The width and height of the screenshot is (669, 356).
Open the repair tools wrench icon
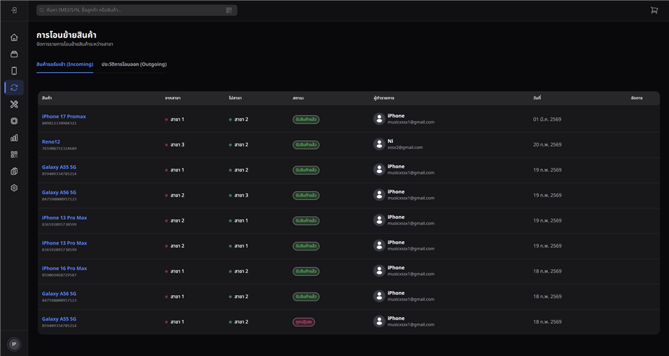coord(14,104)
